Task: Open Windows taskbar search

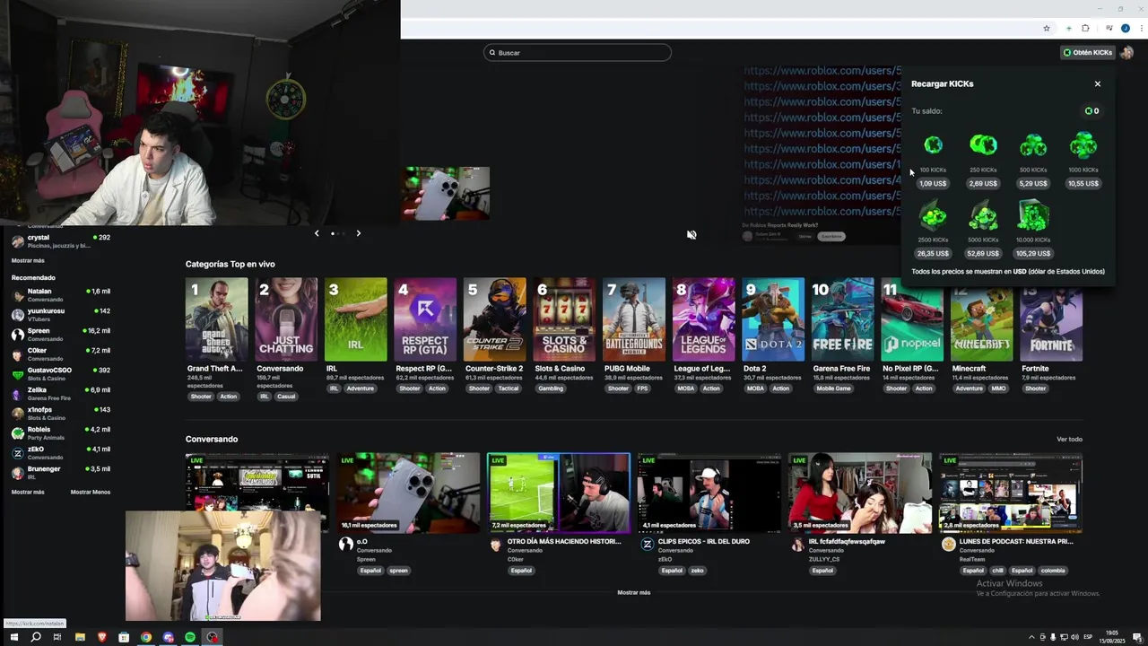Action: point(36,637)
